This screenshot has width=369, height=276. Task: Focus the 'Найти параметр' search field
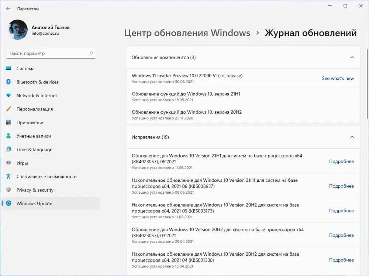click(51, 53)
